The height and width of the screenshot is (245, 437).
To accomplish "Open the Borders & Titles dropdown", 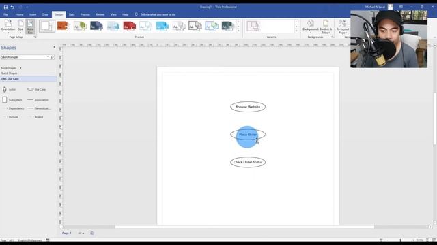I will [326, 27].
